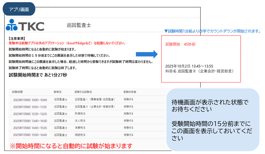Click the line 試験開始時間になると自動的に試験が始まります
Viewport: 265px width, 154px height.
coord(42,49)
